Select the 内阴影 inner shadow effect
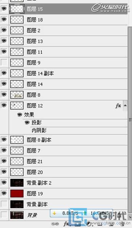The width and height of the screenshot is (132, 228). pos(39,131)
